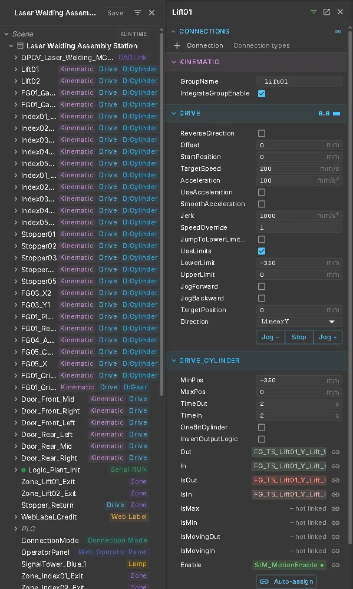Click link icon beside Enable signal
Screen dimensions: 353x589
(x=335, y=565)
